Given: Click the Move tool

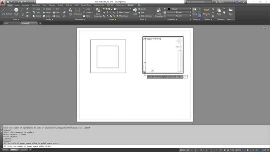Looking at the screenshot, I should click(x=36, y=9).
